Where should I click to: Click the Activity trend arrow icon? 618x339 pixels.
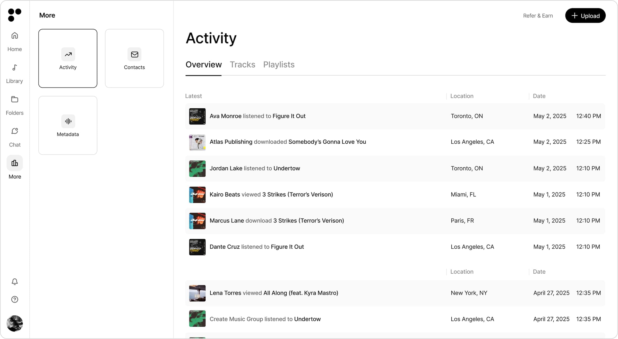(68, 54)
